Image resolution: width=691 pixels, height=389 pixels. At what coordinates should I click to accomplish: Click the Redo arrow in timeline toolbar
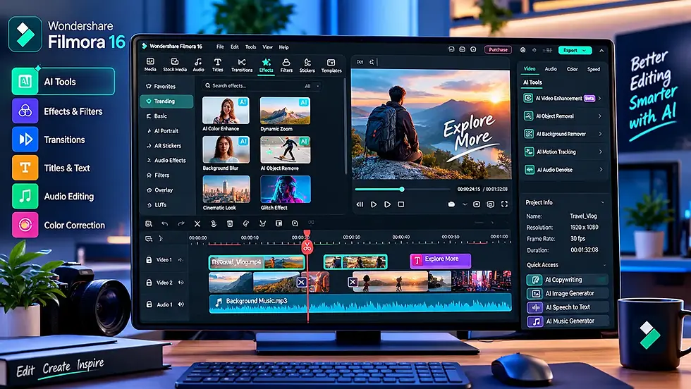click(x=181, y=224)
